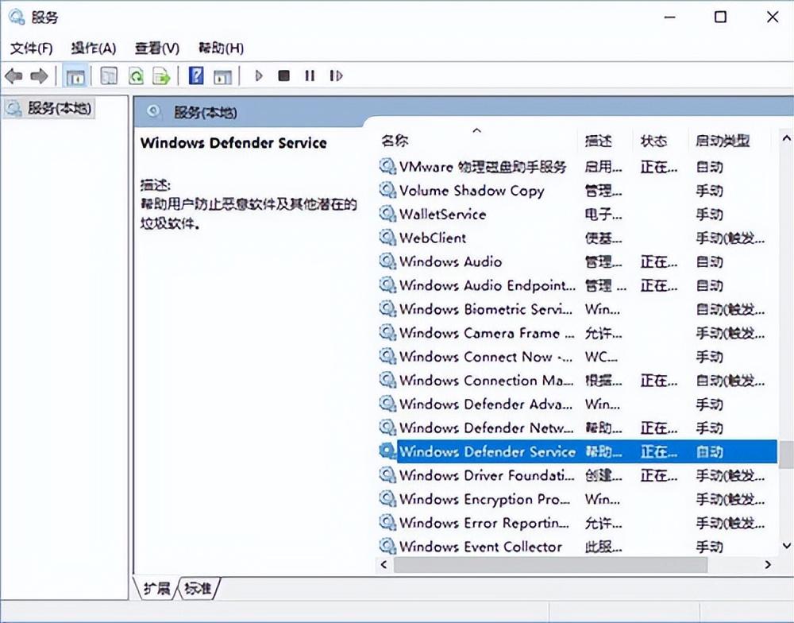Select Windows Connect Now service row

pyautogui.click(x=577, y=356)
